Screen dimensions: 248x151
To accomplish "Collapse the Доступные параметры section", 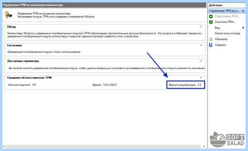I will (x=201, y=61).
